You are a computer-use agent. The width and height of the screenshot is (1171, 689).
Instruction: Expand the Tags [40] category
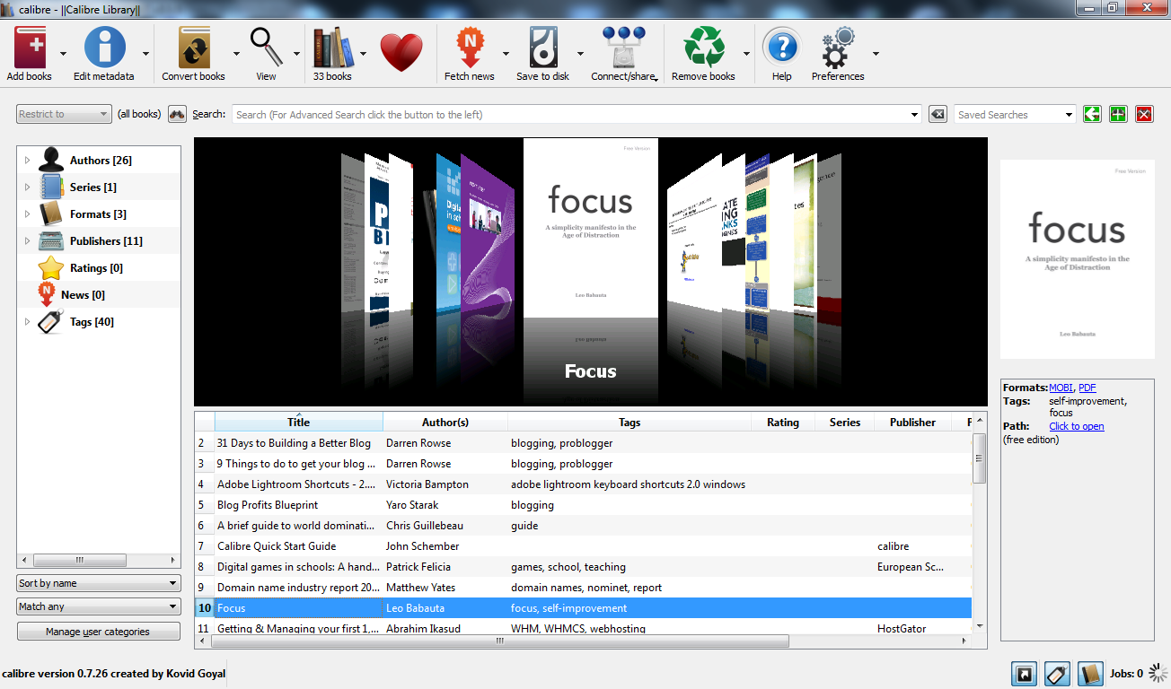27,322
